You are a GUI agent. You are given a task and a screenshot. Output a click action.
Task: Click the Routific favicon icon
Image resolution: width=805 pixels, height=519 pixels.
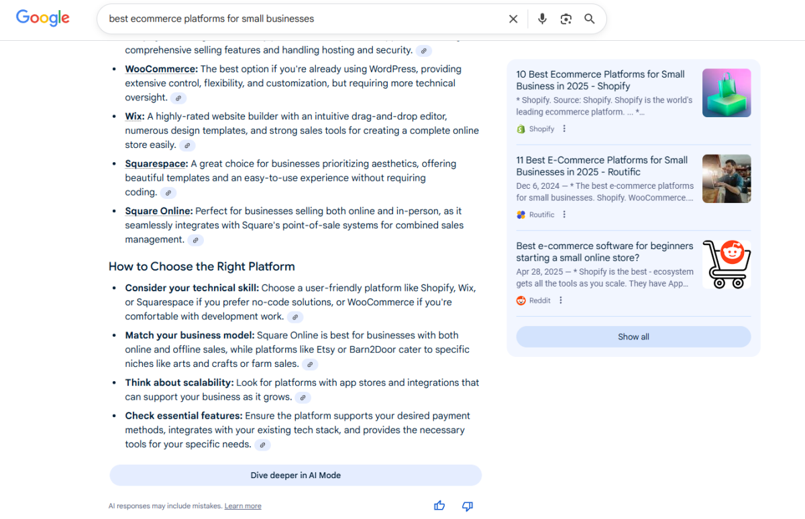tap(521, 214)
